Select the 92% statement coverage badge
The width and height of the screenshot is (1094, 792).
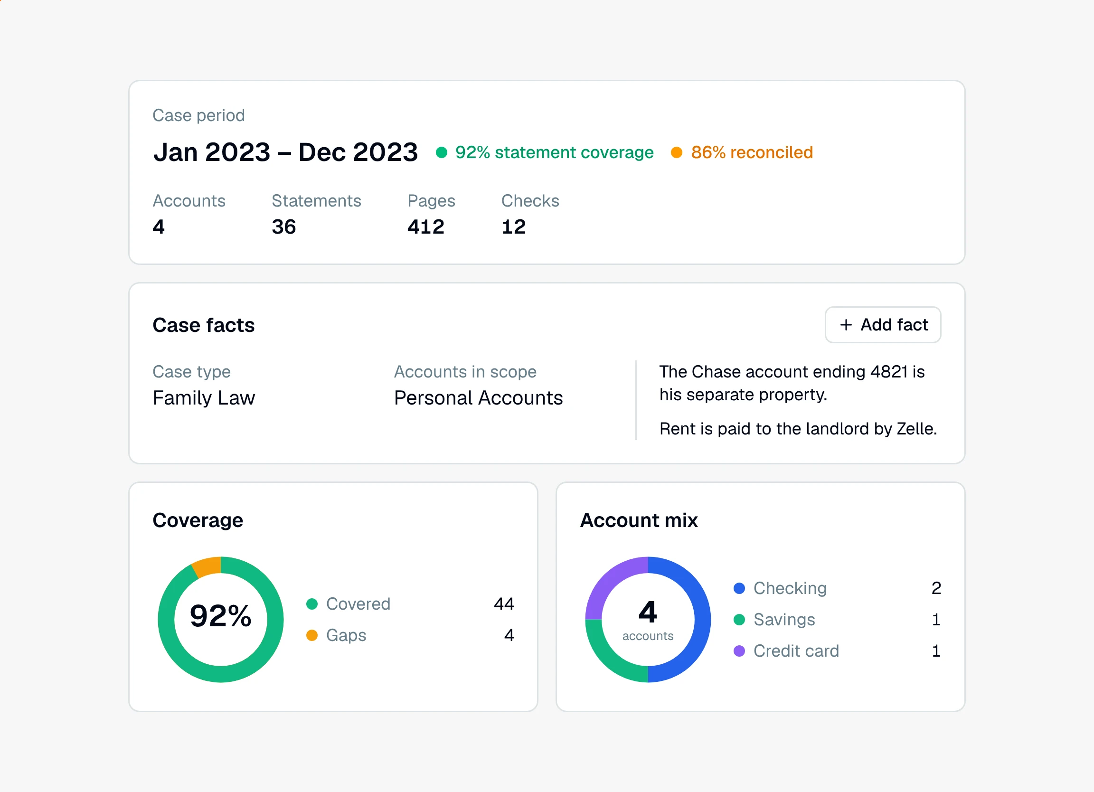545,152
